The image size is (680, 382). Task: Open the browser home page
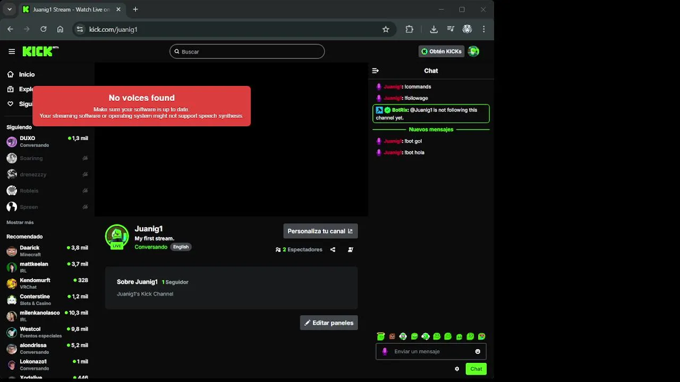click(x=60, y=29)
